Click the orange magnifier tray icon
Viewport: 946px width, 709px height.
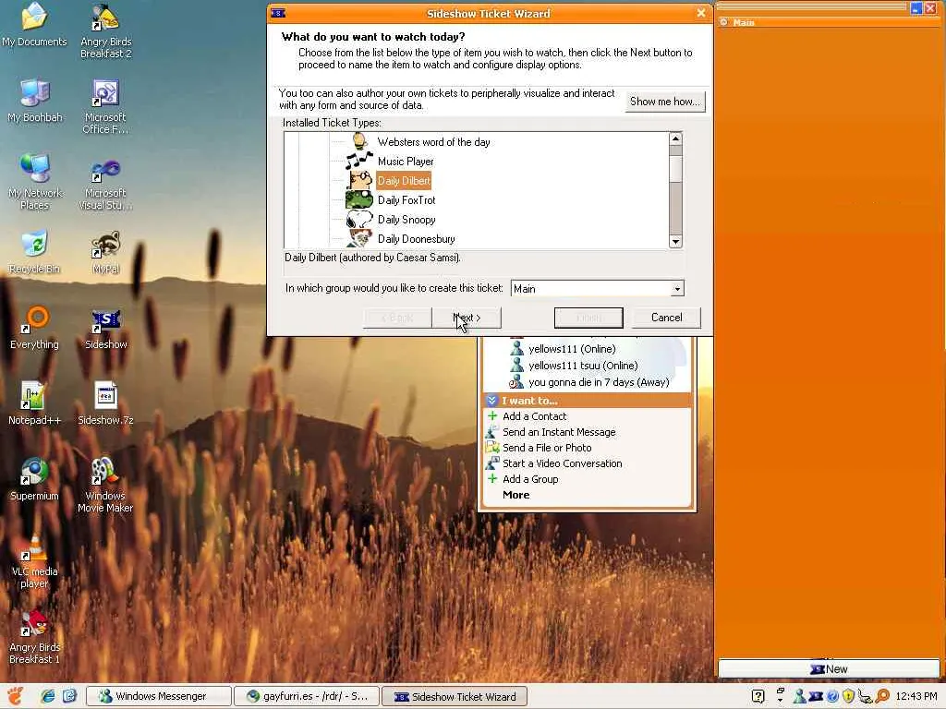point(882,696)
